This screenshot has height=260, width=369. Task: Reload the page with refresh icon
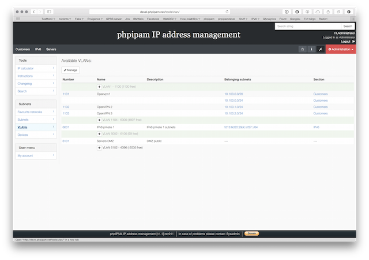pyautogui.click(x=227, y=12)
